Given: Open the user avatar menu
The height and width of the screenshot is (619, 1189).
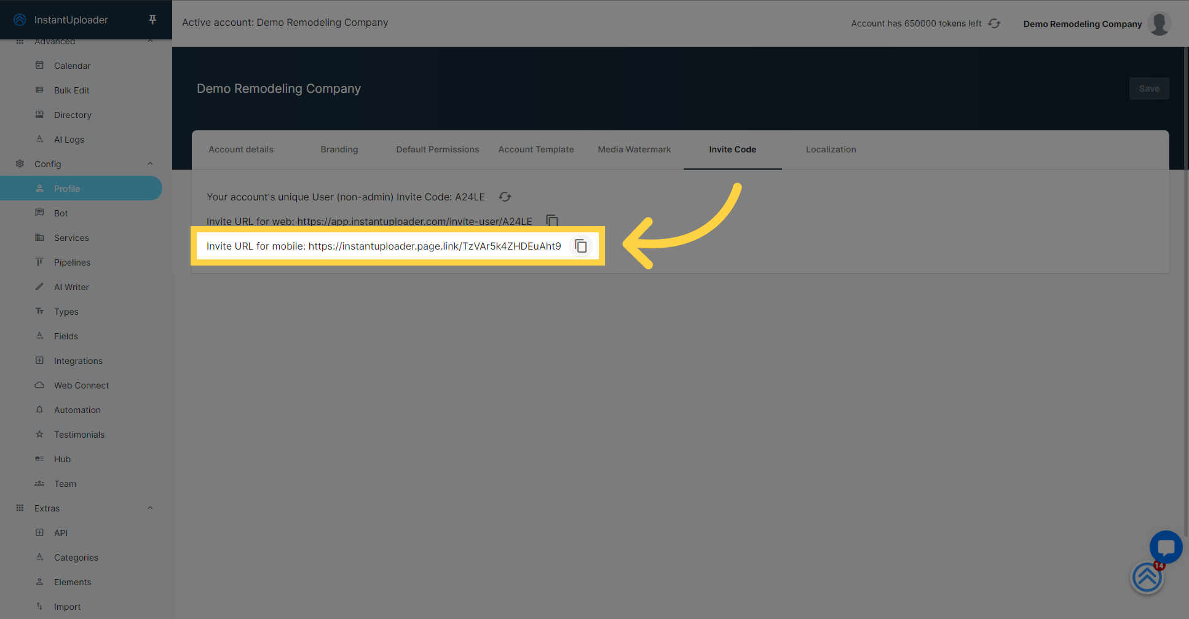Looking at the screenshot, I should [1159, 24].
